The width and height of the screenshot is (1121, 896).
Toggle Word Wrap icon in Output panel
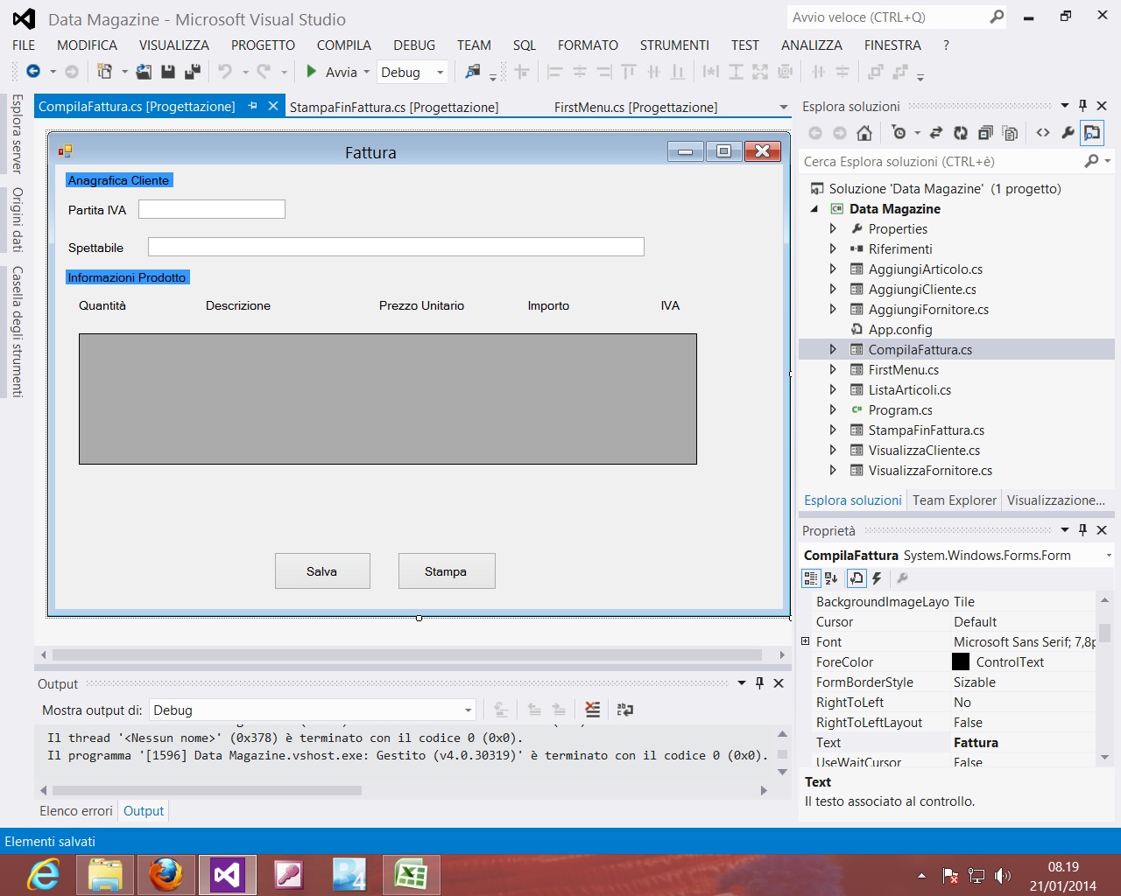pyautogui.click(x=624, y=710)
